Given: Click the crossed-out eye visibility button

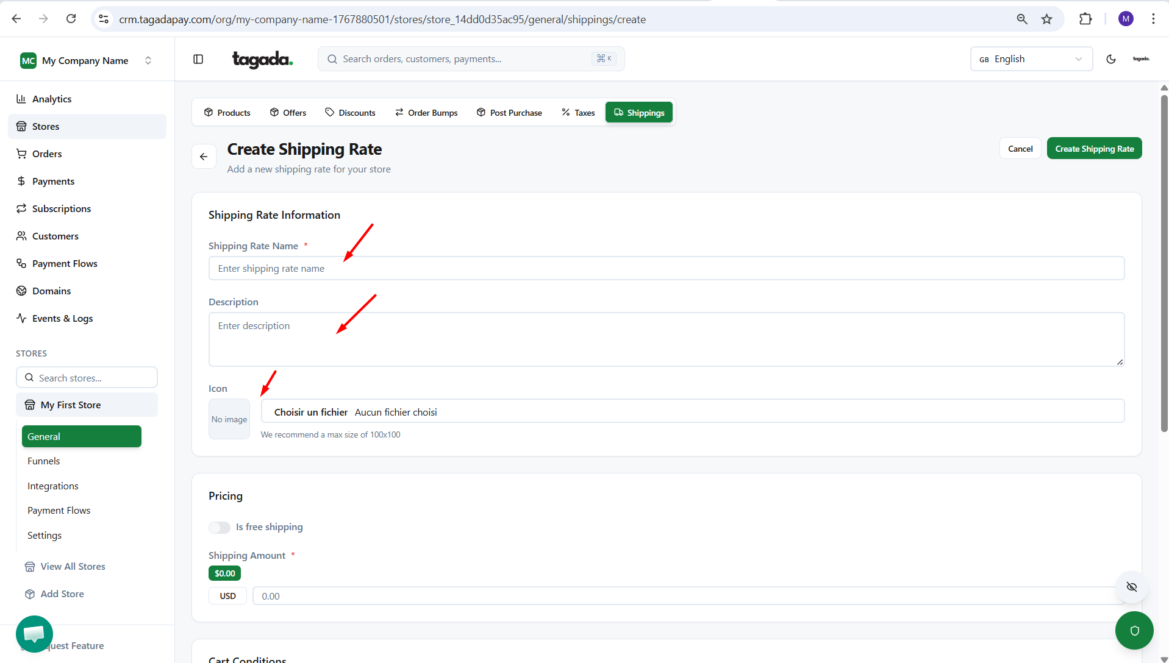Looking at the screenshot, I should click(1132, 587).
